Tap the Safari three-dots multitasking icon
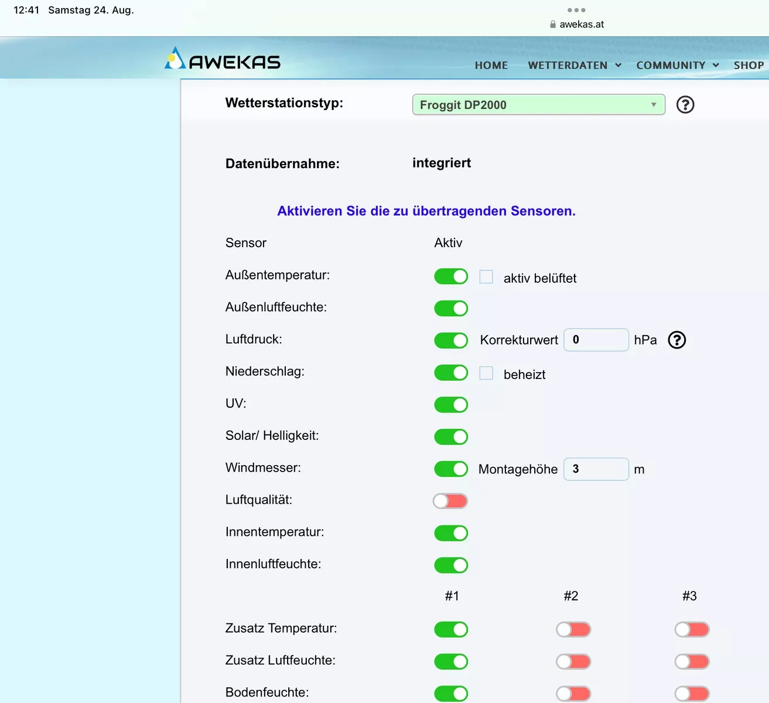769x703 pixels. (576, 10)
